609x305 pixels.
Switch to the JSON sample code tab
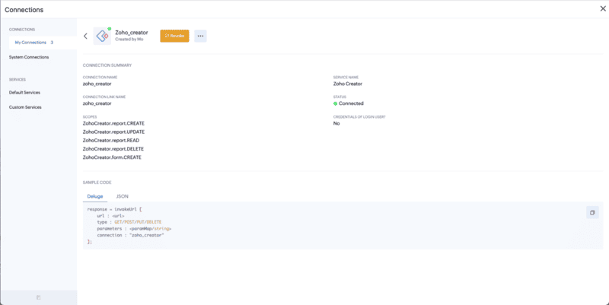[x=122, y=196]
